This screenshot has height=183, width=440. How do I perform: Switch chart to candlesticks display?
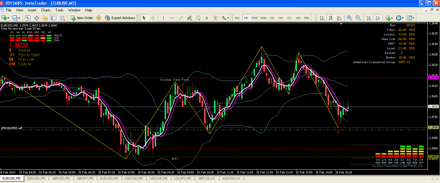click(331, 18)
